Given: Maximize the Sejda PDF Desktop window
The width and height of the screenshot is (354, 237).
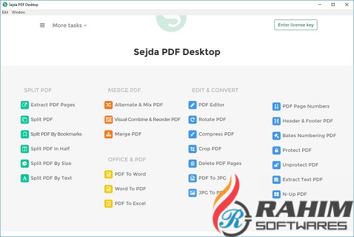Looking at the screenshot, I should click(333, 5).
